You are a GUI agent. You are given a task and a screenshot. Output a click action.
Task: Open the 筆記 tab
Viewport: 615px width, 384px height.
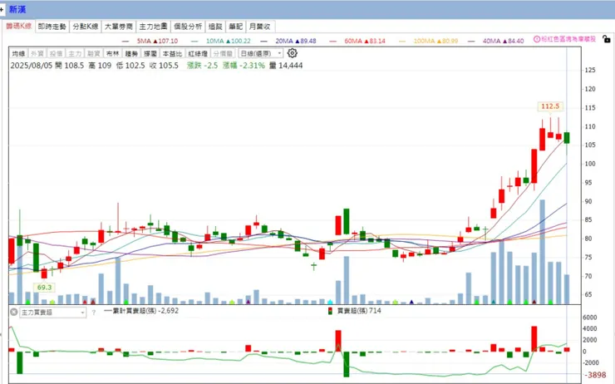[x=236, y=27]
